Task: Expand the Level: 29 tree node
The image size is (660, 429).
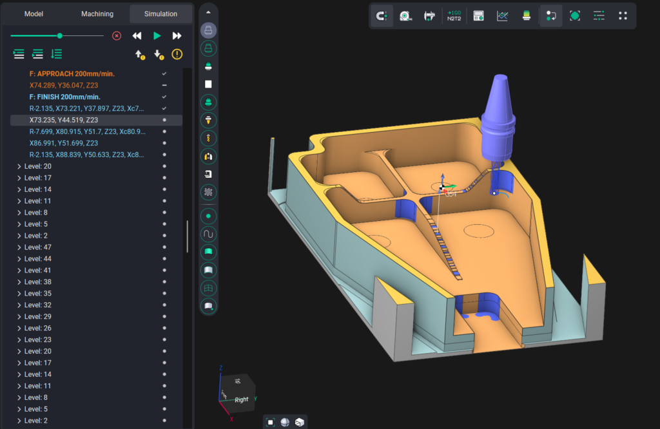Action: [x=18, y=317]
